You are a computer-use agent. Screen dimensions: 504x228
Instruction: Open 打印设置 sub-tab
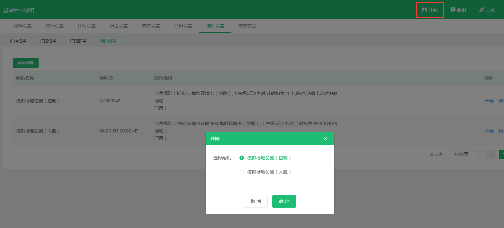pos(48,41)
